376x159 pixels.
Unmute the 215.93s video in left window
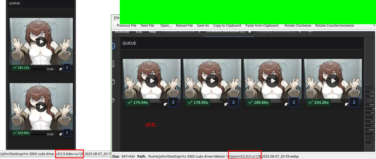point(61,134)
